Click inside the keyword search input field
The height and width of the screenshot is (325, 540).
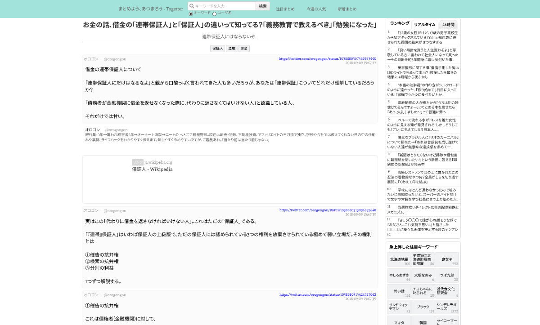coord(220,6)
